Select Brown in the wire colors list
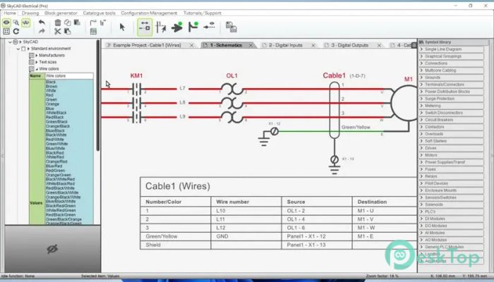The height and width of the screenshot is (282, 494). (x=52, y=86)
